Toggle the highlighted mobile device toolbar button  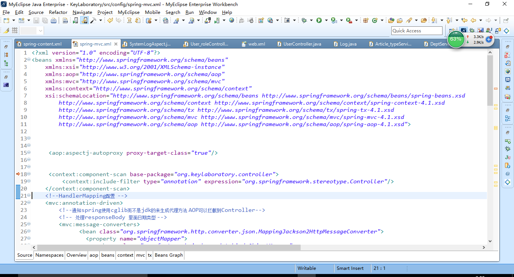pyautogui.click(x=84, y=20)
